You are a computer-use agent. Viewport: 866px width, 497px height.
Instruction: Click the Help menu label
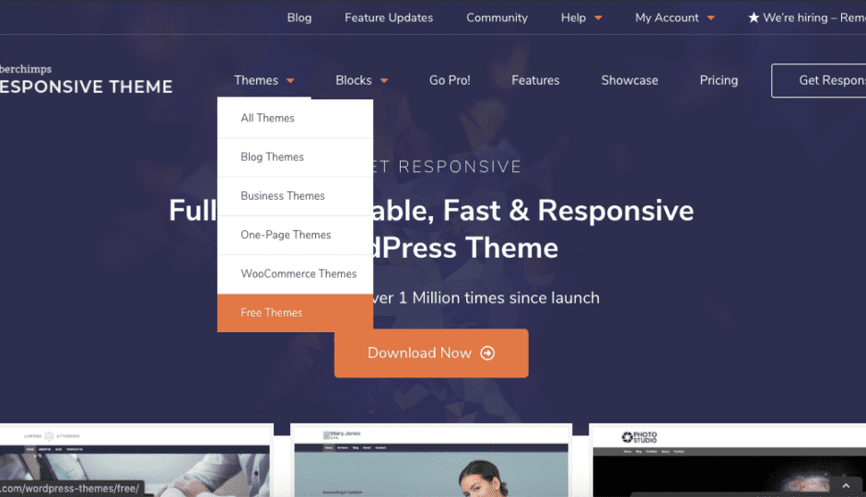(573, 17)
